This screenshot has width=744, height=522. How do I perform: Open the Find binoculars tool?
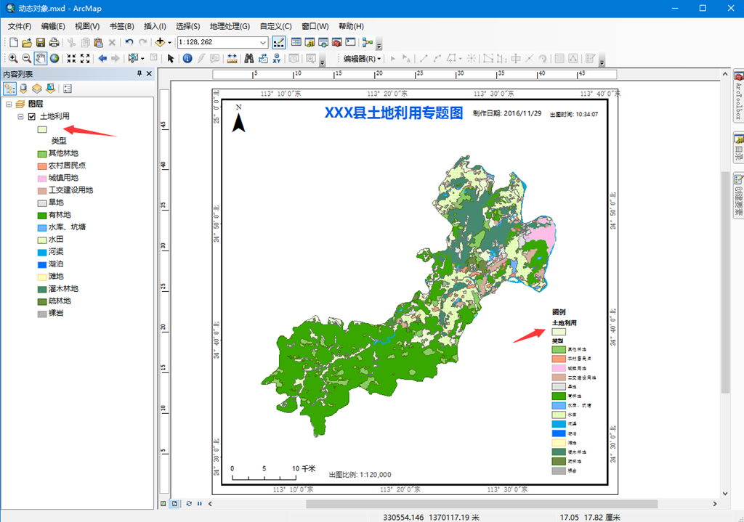[248, 59]
